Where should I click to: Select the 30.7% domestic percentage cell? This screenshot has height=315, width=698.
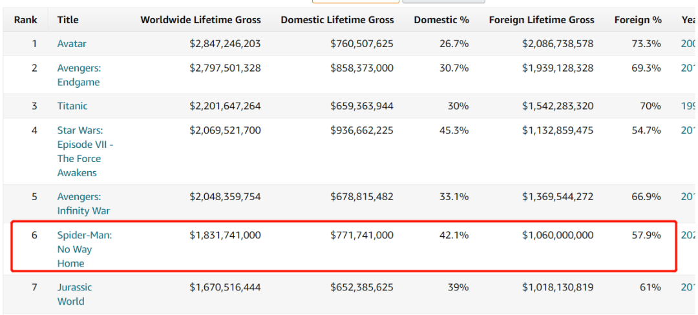(x=454, y=68)
